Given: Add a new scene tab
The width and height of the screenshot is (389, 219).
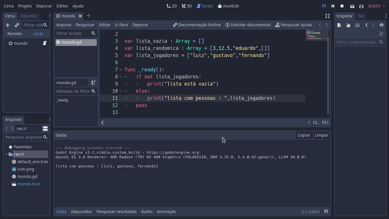Looking at the screenshot, I should click(x=89, y=16).
